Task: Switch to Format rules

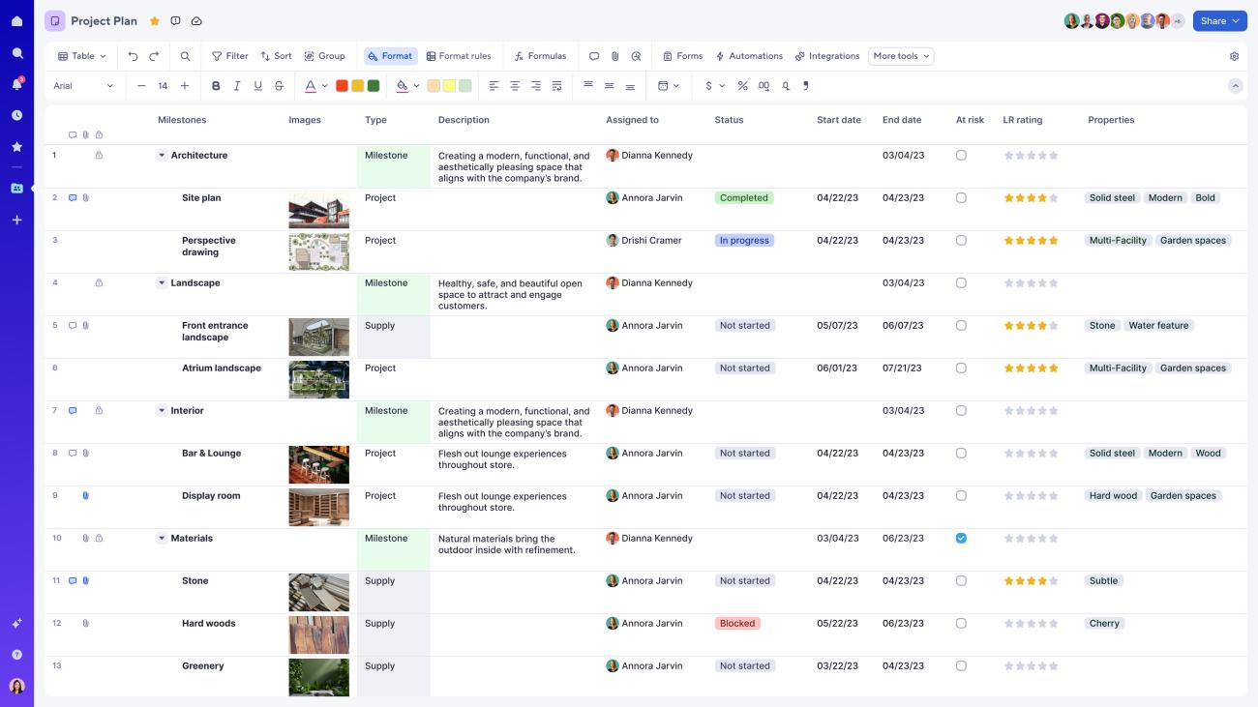Action: point(459,55)
